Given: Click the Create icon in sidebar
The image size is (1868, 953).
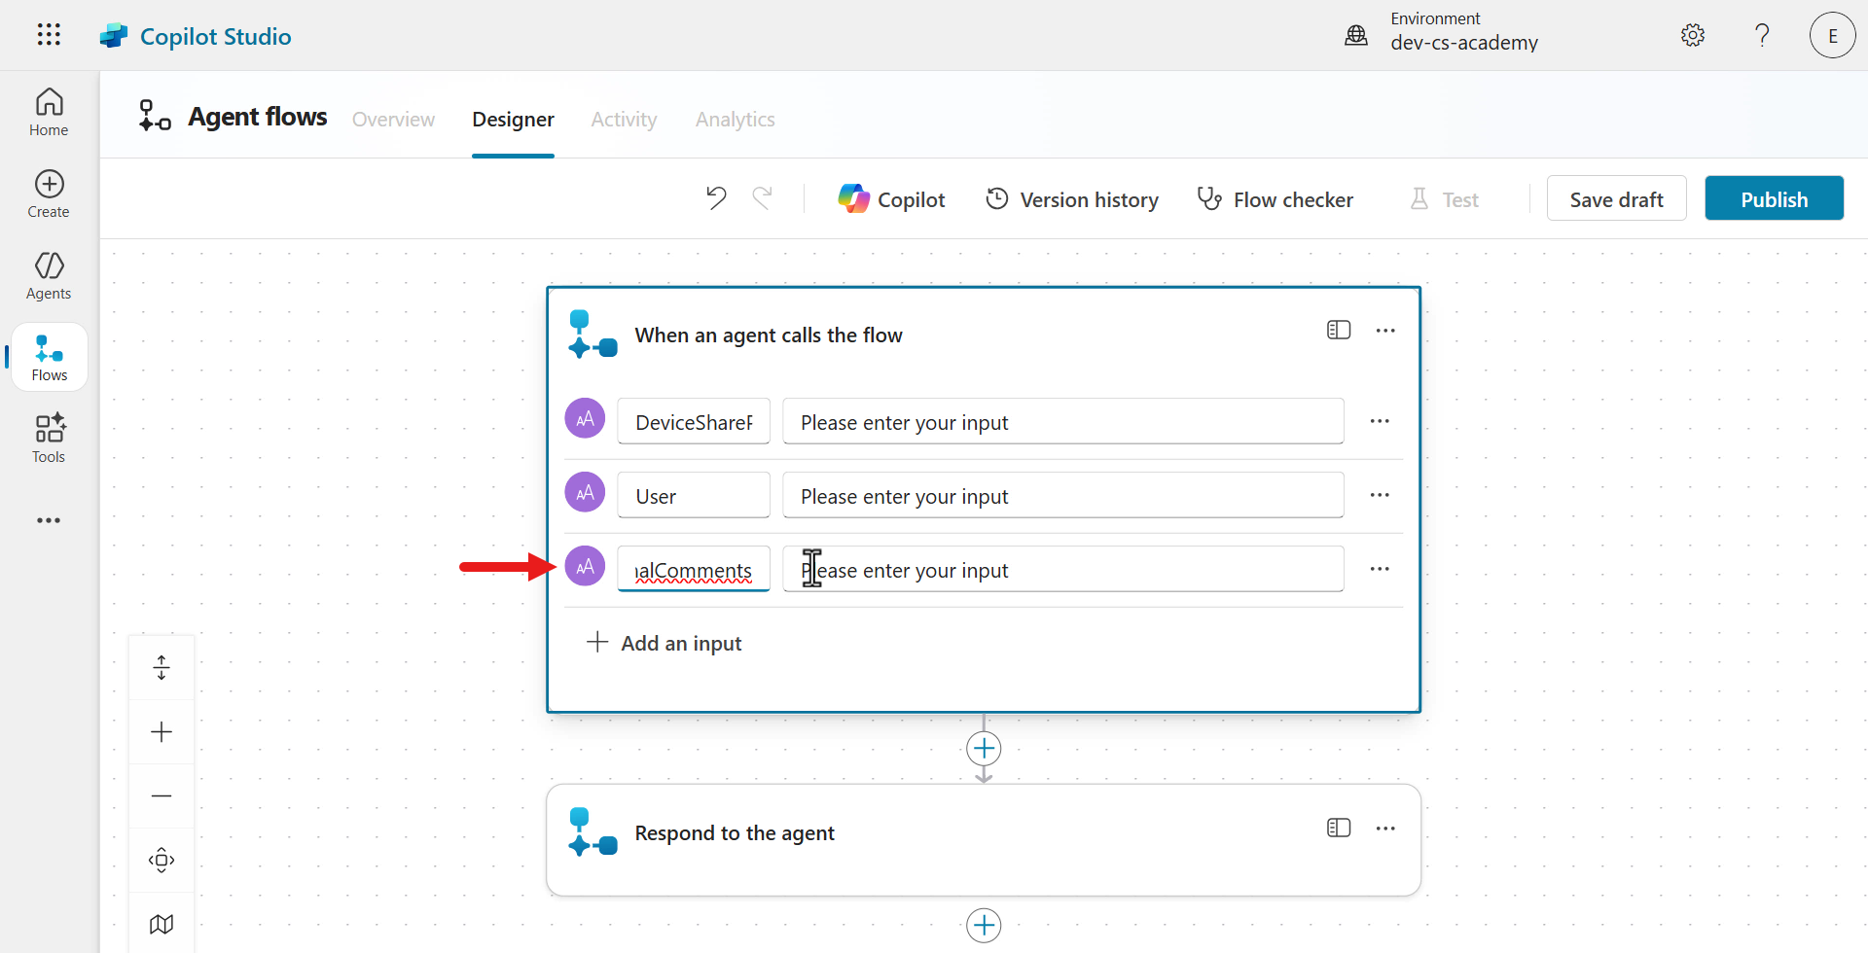Looking at the screenshot, I should point(48,194).
